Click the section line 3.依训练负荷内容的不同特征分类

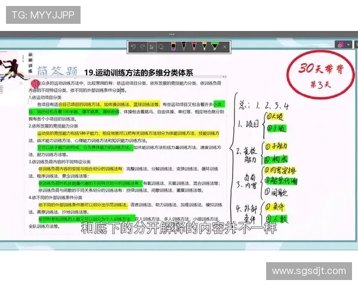60,162
